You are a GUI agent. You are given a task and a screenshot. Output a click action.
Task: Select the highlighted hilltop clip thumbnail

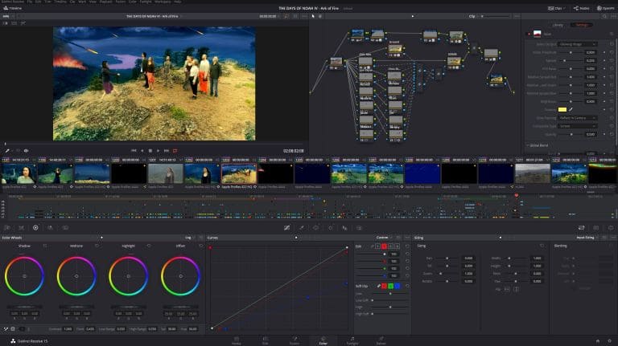pyautogui.click(x=239, y=173)
